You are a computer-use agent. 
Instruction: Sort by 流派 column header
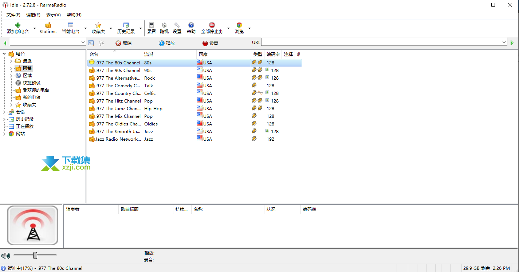(x=169, y=54)
